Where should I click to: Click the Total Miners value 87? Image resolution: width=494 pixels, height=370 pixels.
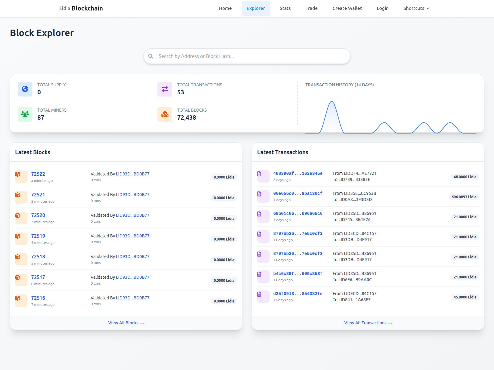pos(41,117)
